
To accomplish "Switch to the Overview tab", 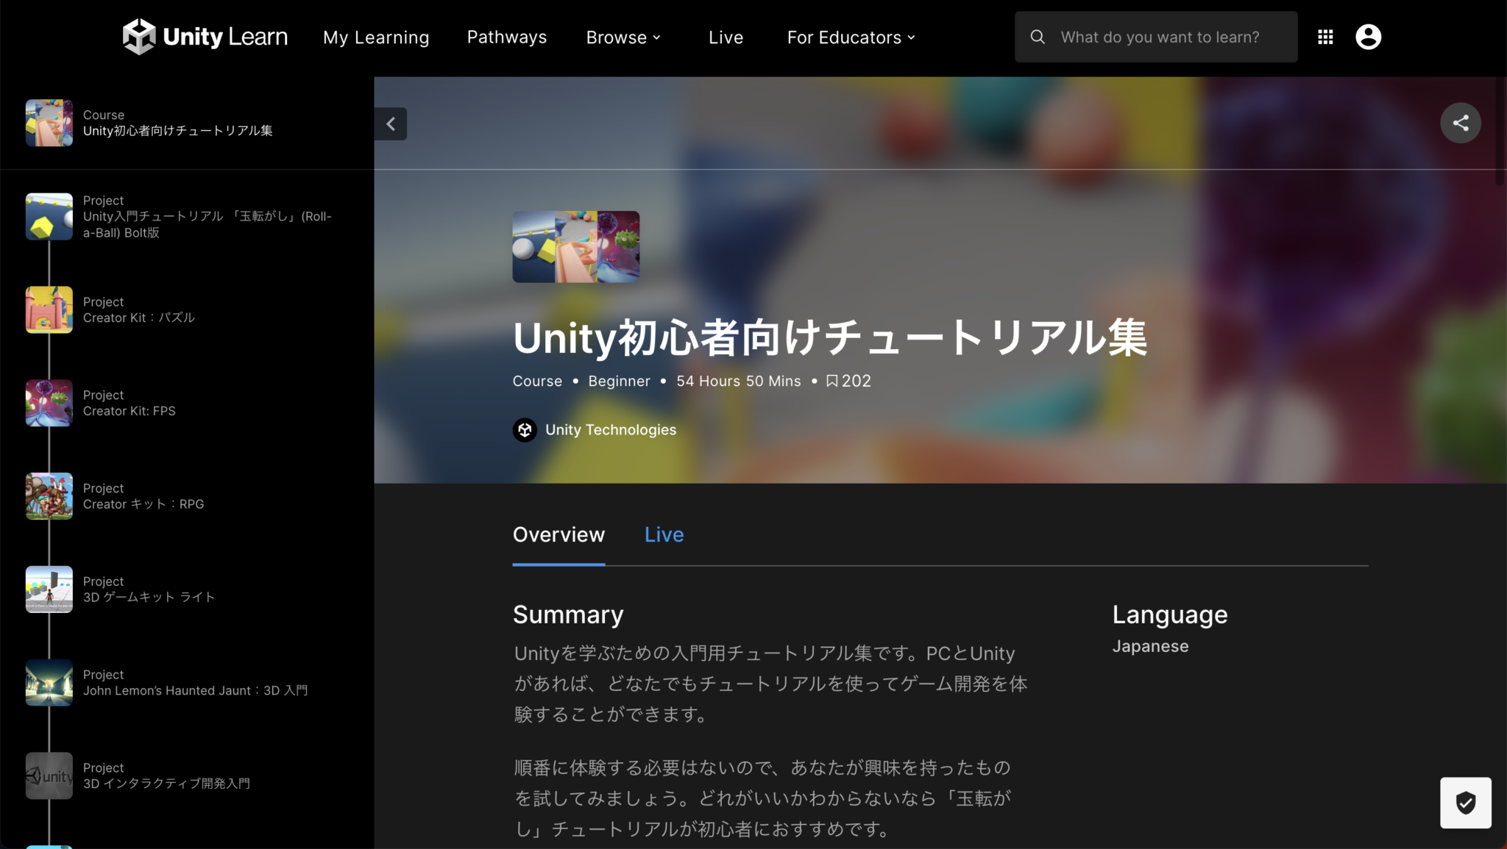I will coord(559,534).
